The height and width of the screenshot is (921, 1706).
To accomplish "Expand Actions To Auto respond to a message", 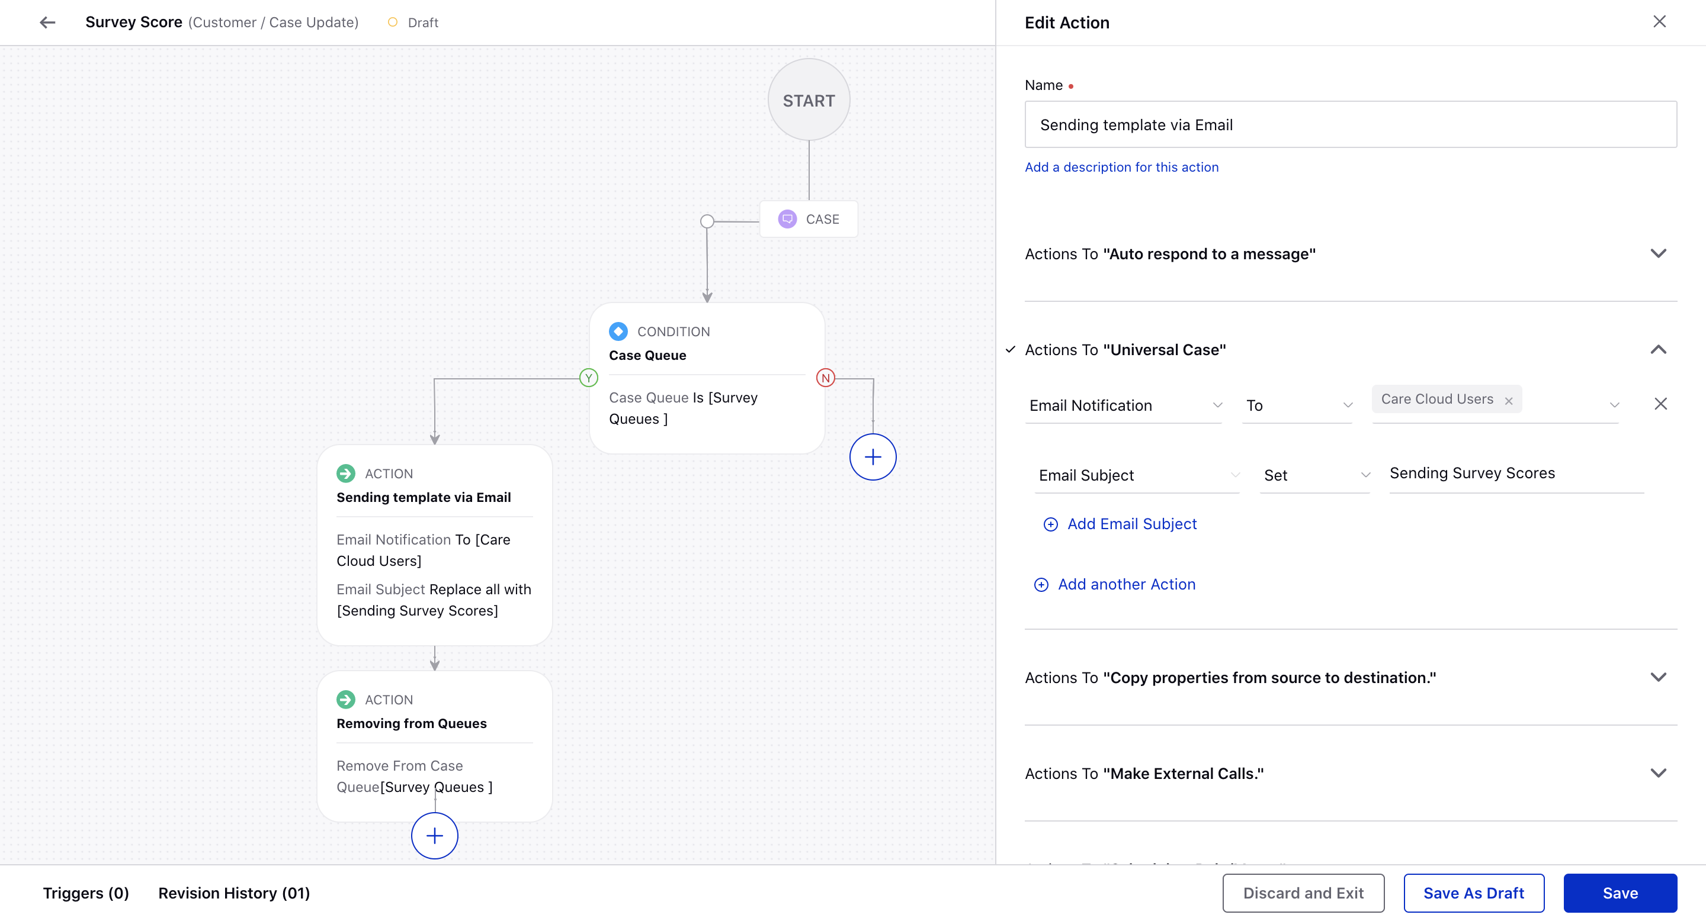I will click(1657, 254).
